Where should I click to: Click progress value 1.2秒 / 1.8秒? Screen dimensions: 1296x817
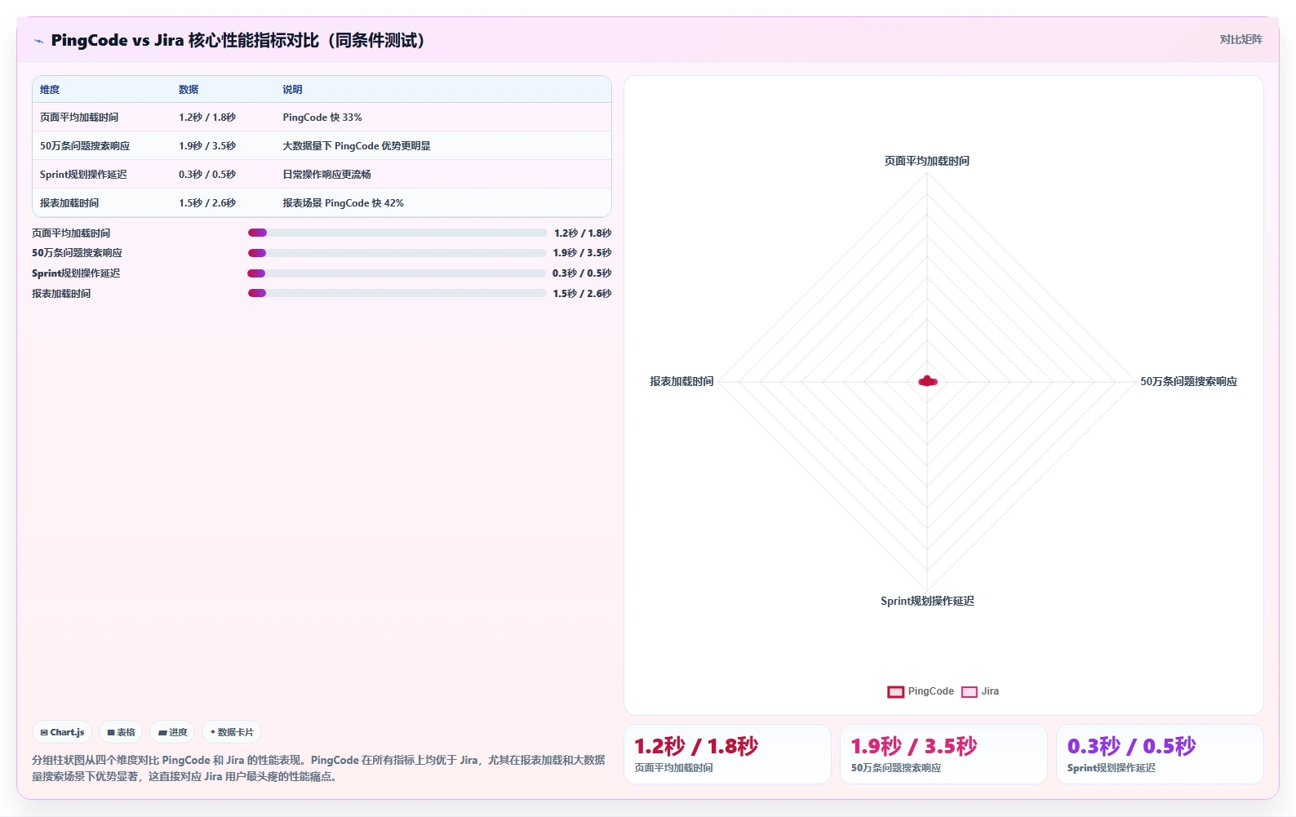tap(583, 233)
